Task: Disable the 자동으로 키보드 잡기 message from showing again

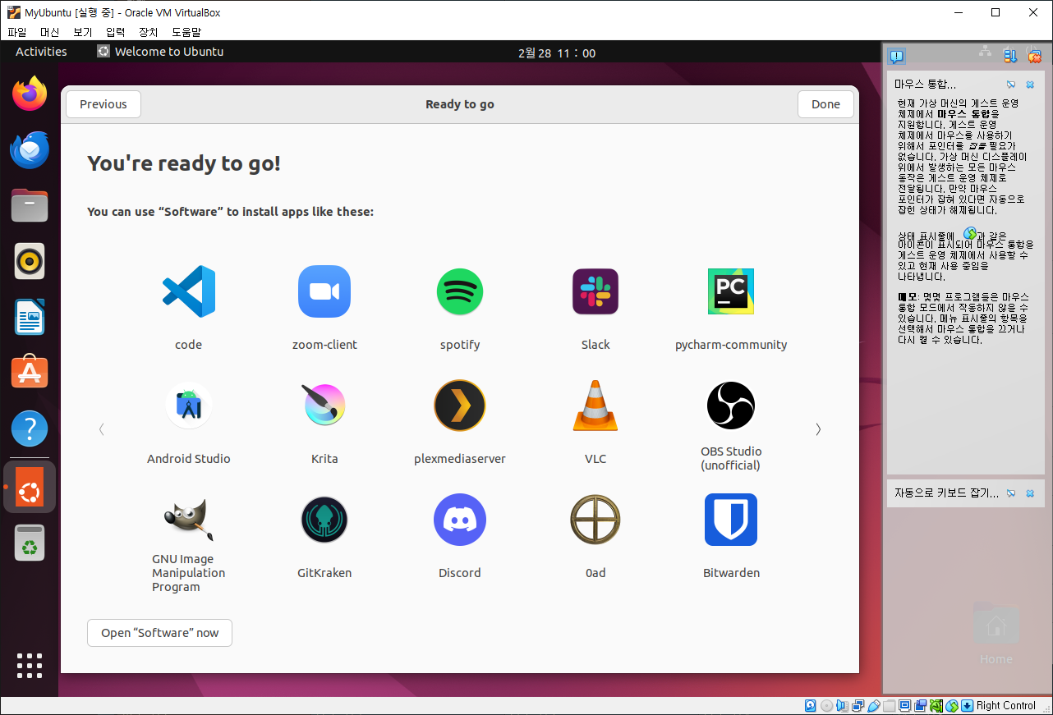Action: [1011, 493]
